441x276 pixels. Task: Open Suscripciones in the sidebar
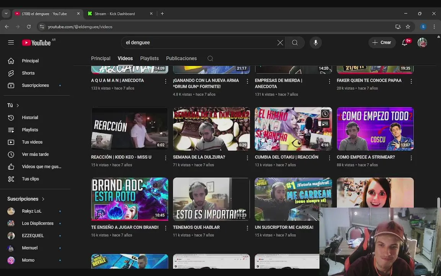[x=35, y=85]
